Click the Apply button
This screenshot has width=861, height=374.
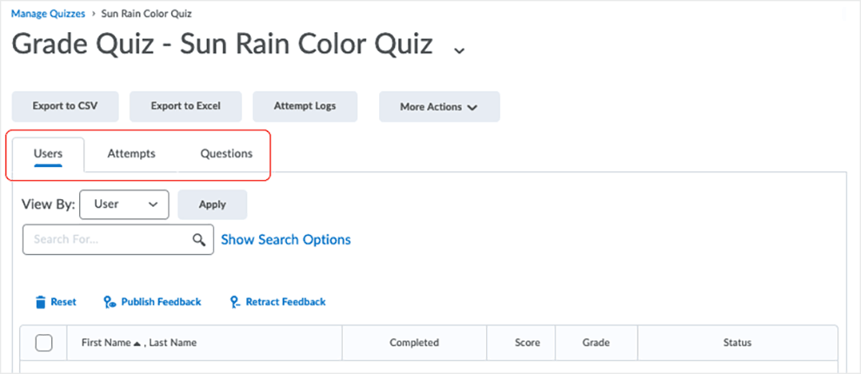tap(212, 204)
